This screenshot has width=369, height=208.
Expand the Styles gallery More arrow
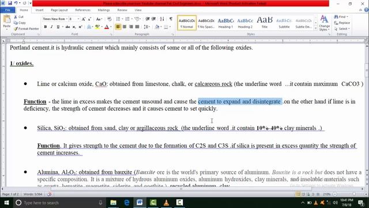pyautogui.click(x=315, y=28)
